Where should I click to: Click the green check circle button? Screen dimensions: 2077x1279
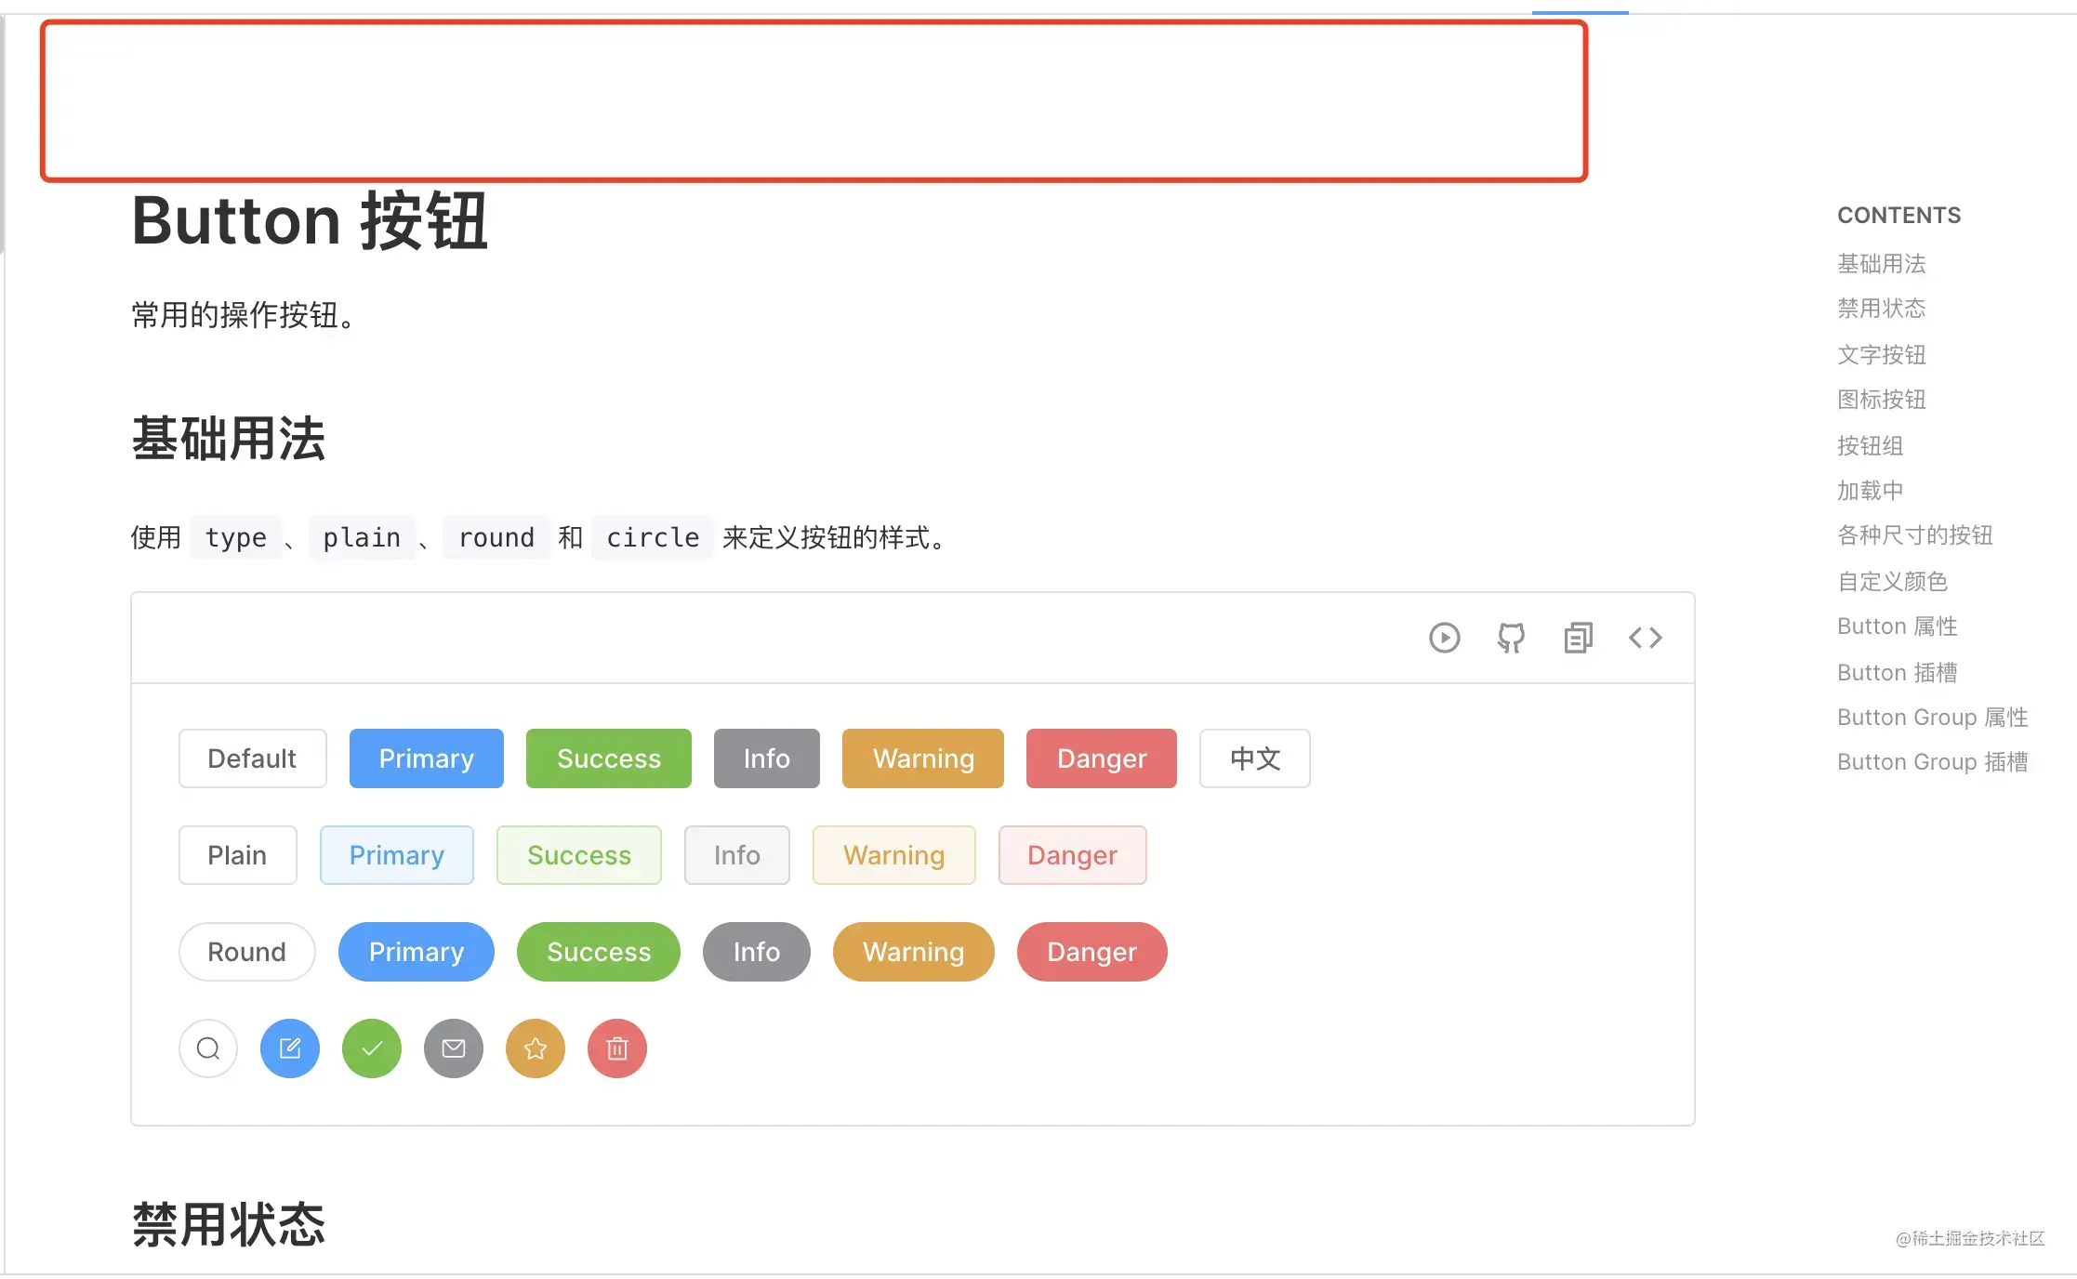click(372, 1048)
